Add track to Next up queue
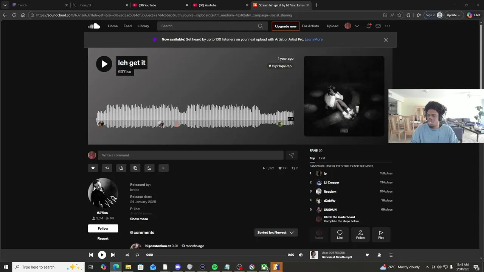Image resolution: width=484 pixels, height=272 pixels. tap(149, 168)
